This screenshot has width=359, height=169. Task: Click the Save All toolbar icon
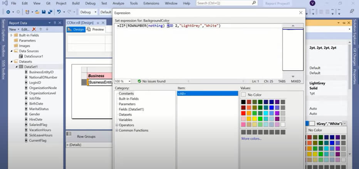pos(49,12)
